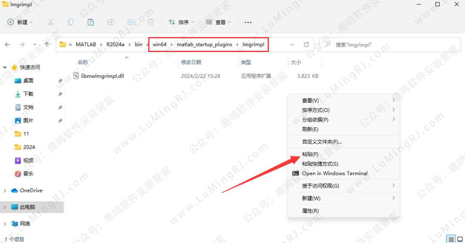Refresh the folder with the circular arrow

[307, 44]
